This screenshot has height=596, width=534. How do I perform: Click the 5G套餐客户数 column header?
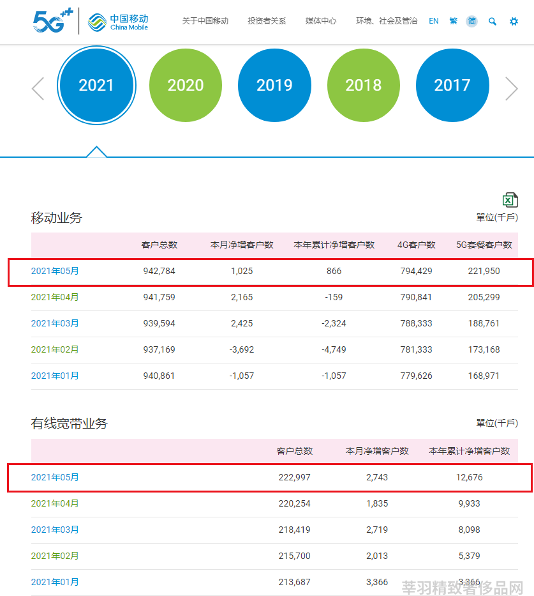484,245
